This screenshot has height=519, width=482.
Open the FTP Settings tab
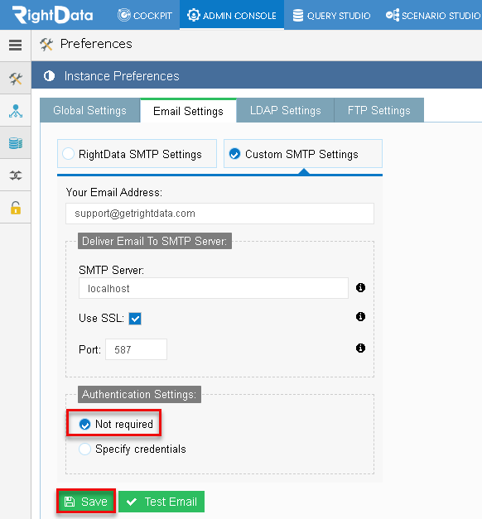coord(379,110)
